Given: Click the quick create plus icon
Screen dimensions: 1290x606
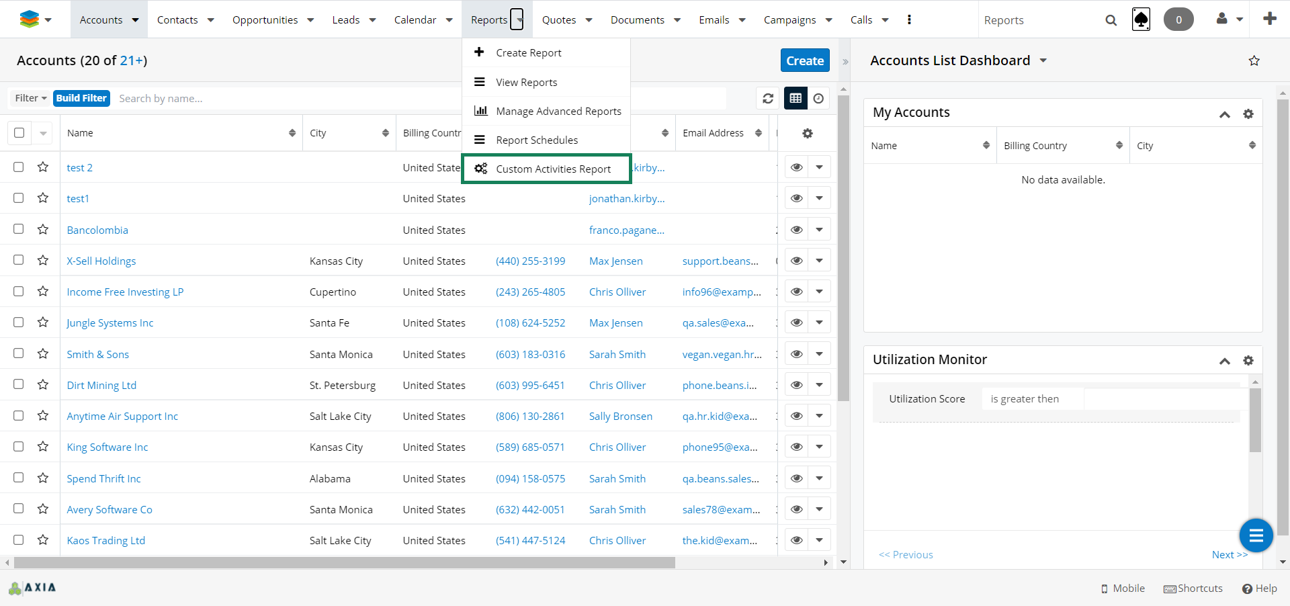Looking at the screenshot, I should (x=1269, y=19).
